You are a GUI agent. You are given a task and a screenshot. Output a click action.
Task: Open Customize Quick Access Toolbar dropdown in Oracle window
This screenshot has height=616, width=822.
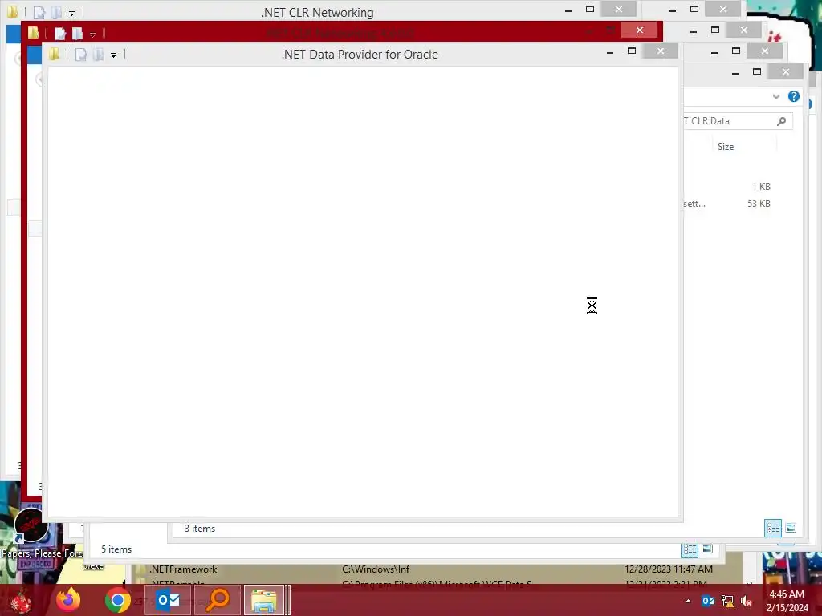pos(114,55)
